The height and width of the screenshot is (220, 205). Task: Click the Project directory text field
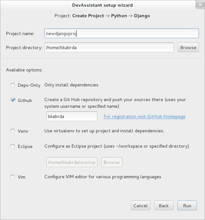[x=109, y=48]
